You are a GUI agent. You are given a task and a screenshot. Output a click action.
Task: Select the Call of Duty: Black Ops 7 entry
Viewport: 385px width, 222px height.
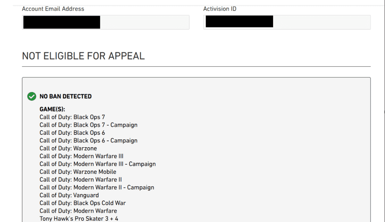click(x=72, y=117)
